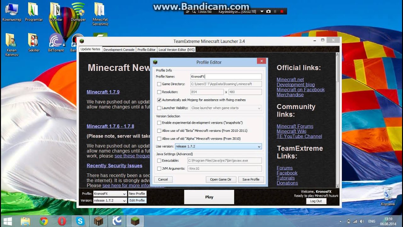Open the Sekiller folder on desktop
The width and height of the screenshot is (403, 227).
pyautogui.click(x=34, y=43)
